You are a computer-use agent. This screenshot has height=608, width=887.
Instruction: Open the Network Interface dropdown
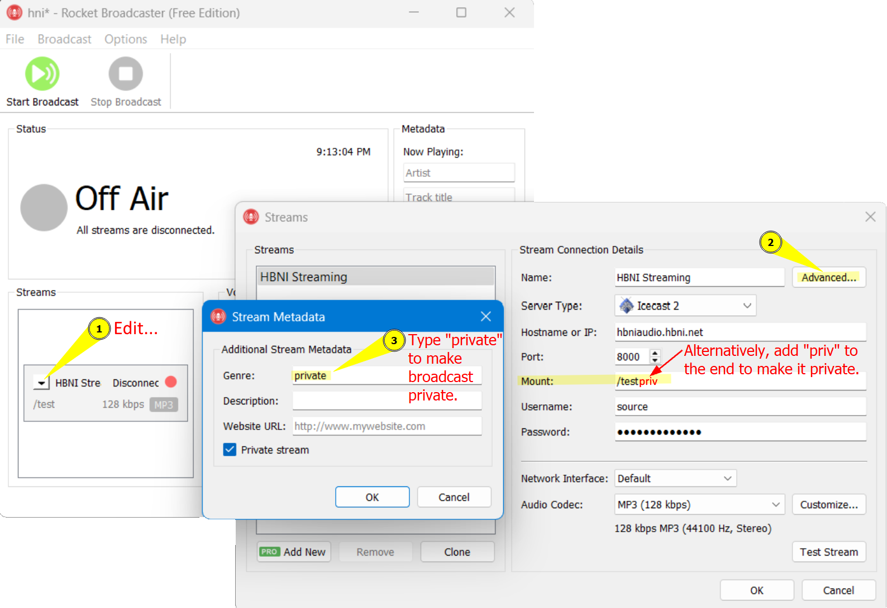click(x=727, y=479)
